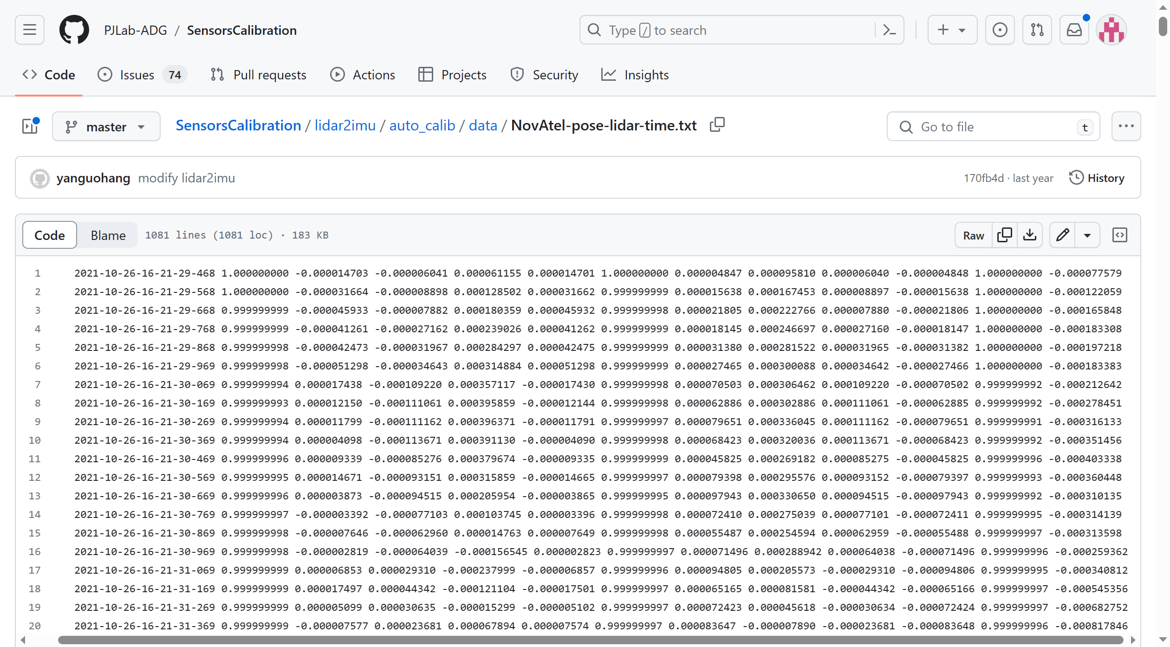Open the command palette icon
The height and width of the screenshot is (647, 1170).
tap(889, 30)
